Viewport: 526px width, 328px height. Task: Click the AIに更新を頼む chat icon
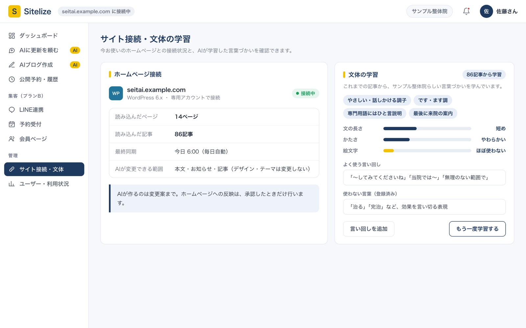click(x=12, y=50)
